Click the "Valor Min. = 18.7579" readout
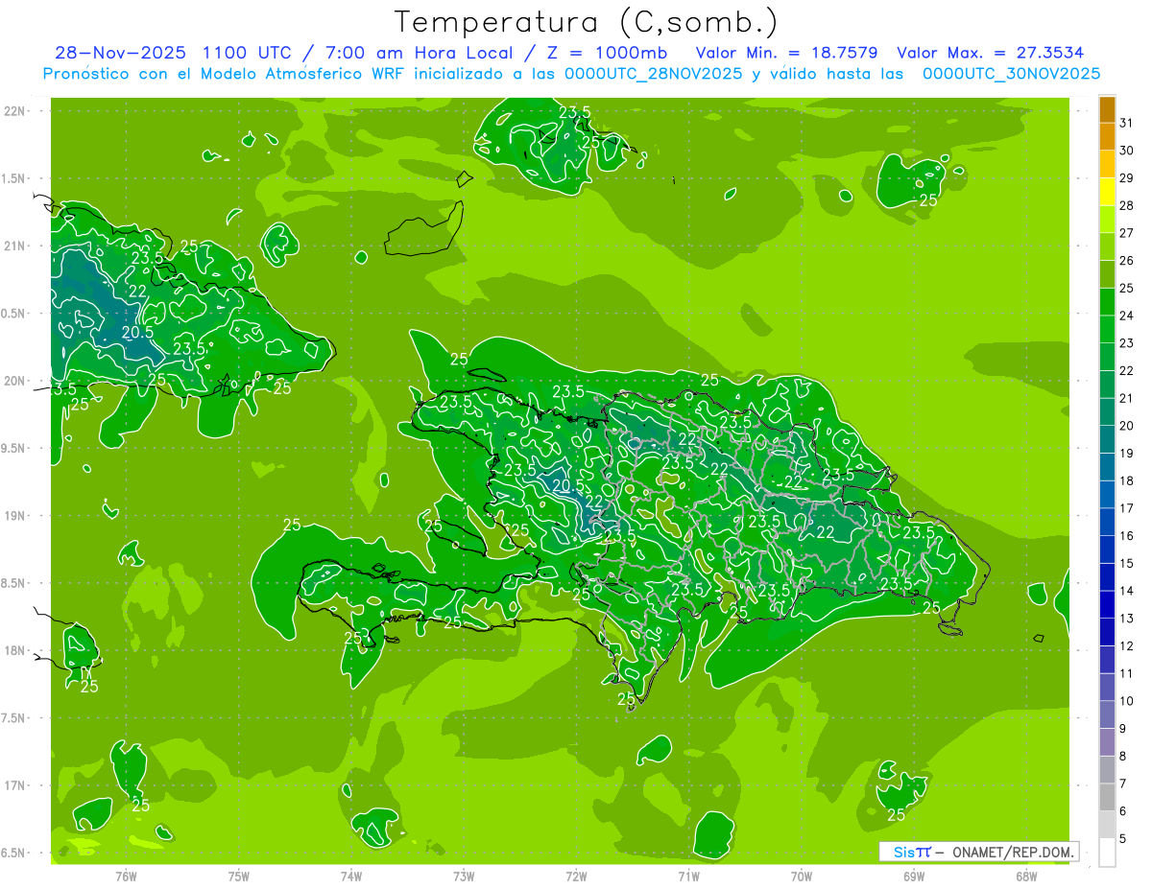Screen dimensions: 1152x889 pyautogui.click(x=786, y=53)
